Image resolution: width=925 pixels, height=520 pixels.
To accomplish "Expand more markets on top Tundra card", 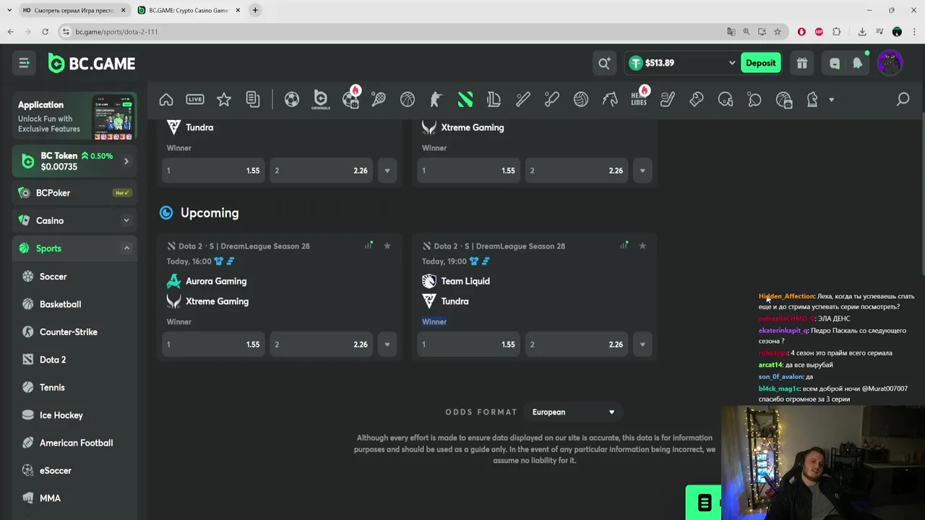I will (x=387, y=171).
